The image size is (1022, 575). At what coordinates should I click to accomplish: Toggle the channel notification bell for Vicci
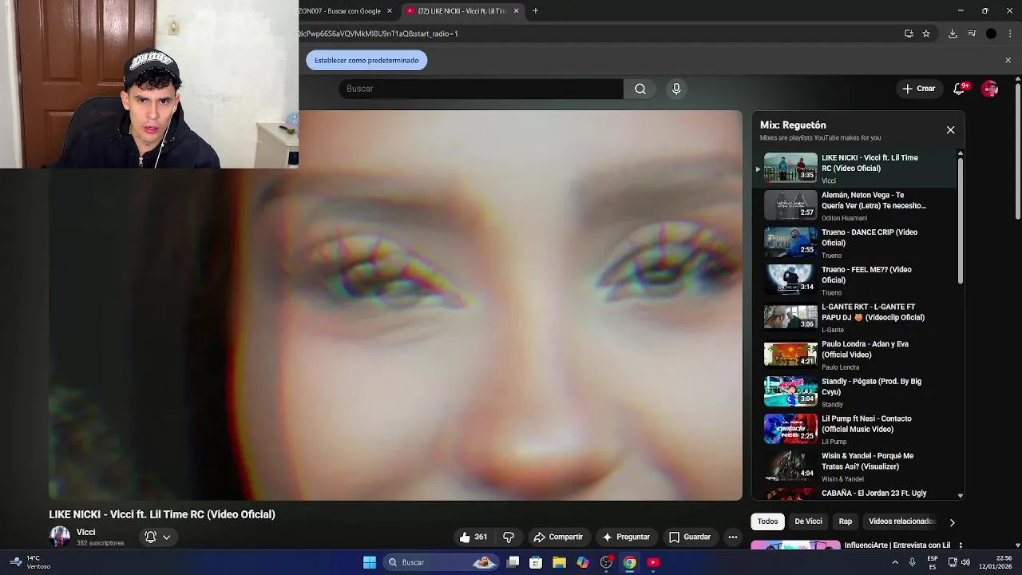(150, 537)
